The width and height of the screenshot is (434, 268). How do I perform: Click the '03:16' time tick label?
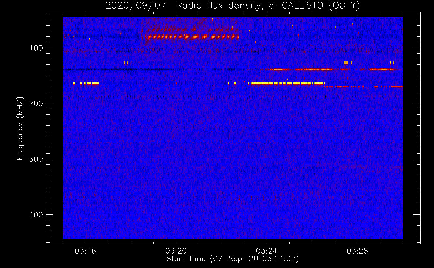click(x=85, y=251)
